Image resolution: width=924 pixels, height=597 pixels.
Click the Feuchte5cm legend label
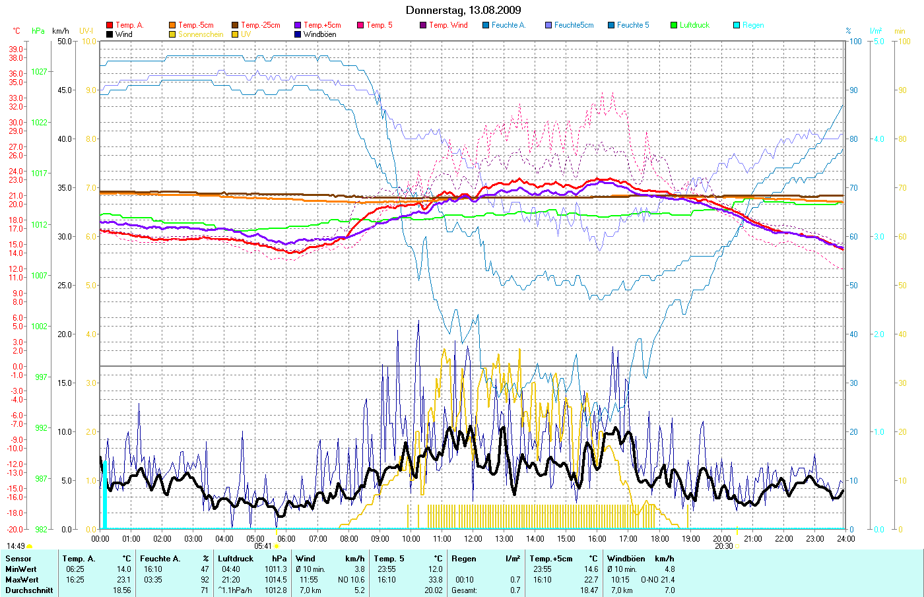click(x=574, y=25)
